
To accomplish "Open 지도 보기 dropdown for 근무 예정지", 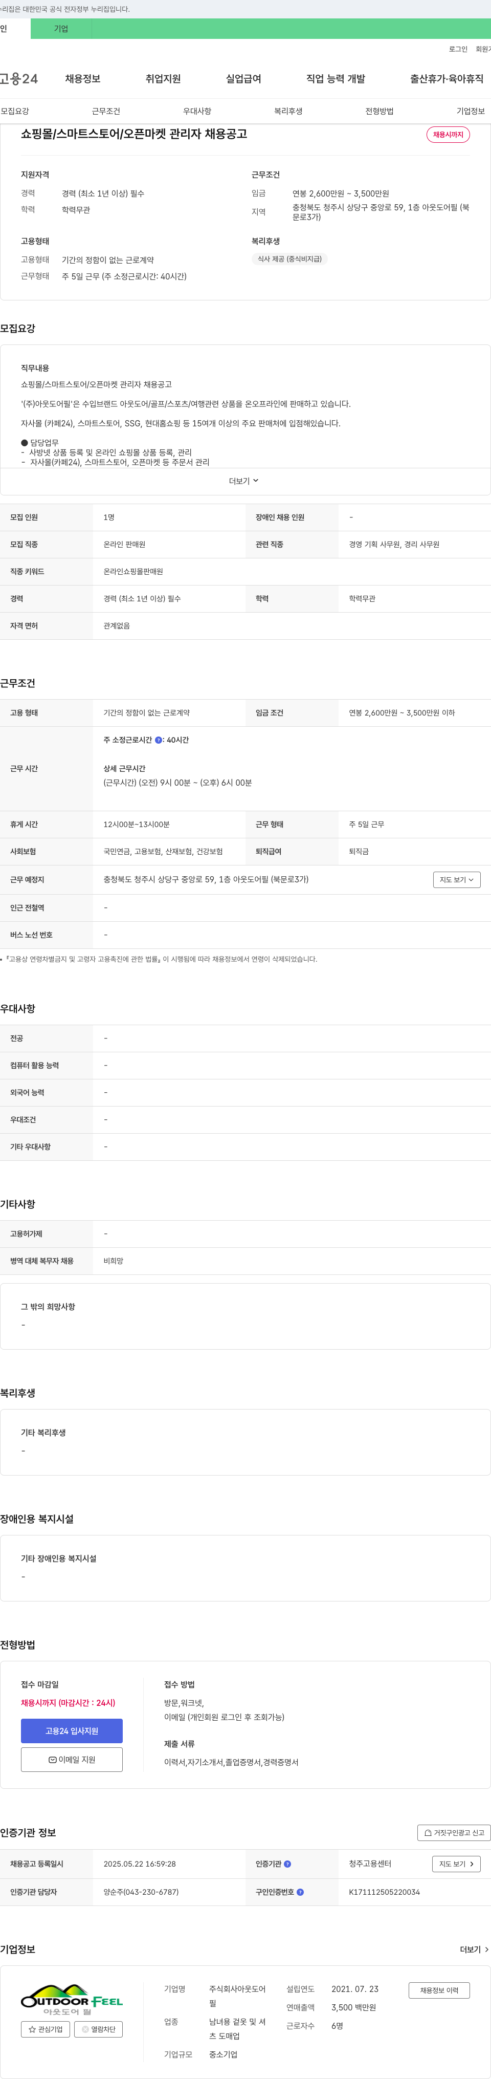I will click(x=456, y=880).
